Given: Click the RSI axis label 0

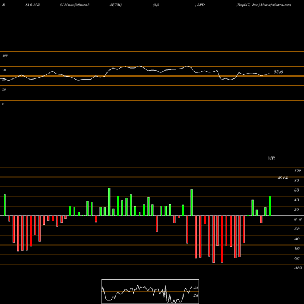Looking at the screenshot, I should pos(3,104).
